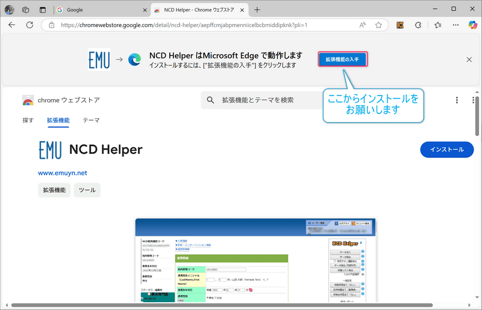The width and height of the screenshot is (482, 310).
Task: Reload the page with the refresh icon
Action: click(30, 25)
